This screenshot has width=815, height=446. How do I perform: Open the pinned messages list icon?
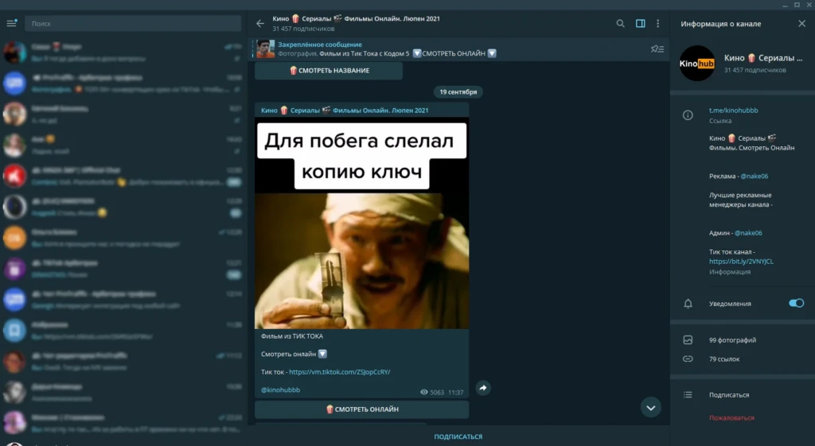[x=657, y=48]
